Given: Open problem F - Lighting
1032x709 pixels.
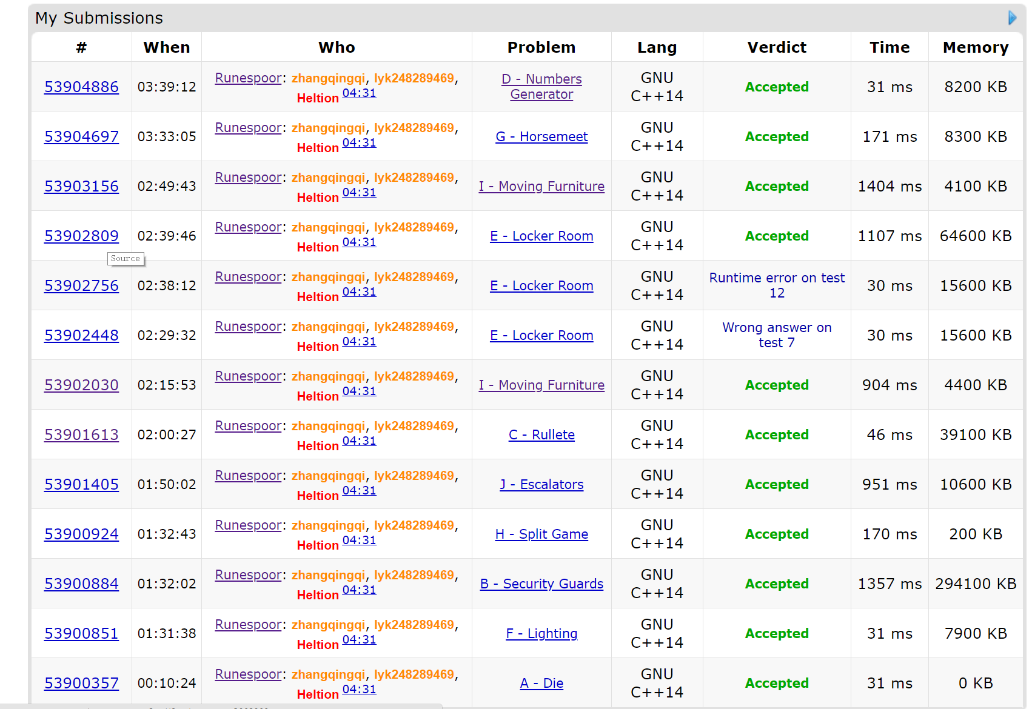Looking at the screenshot, I should tap(541, 634).
